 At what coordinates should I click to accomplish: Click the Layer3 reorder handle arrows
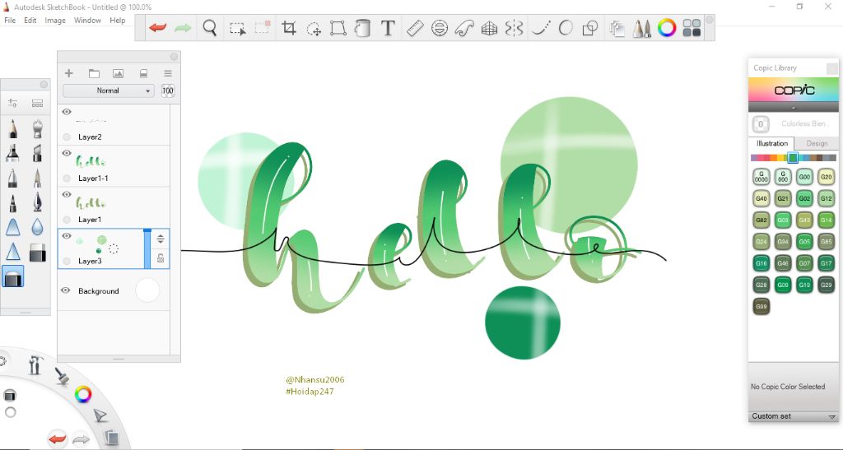click(161, 239)
